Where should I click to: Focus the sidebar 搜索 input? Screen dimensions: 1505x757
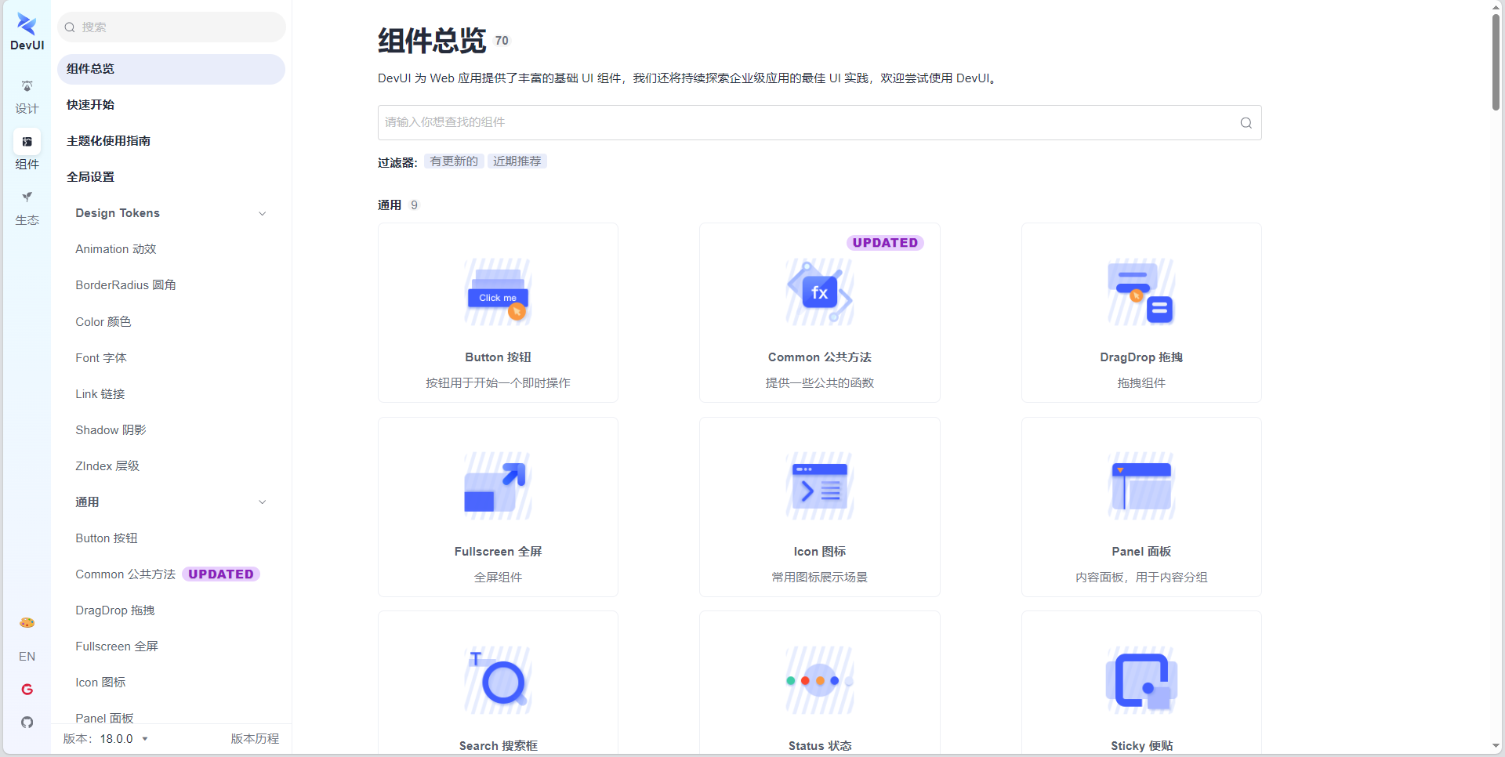[171, 27]
